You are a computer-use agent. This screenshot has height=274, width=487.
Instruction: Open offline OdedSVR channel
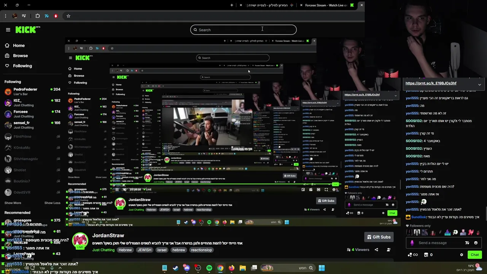click(x=32, y=193)
